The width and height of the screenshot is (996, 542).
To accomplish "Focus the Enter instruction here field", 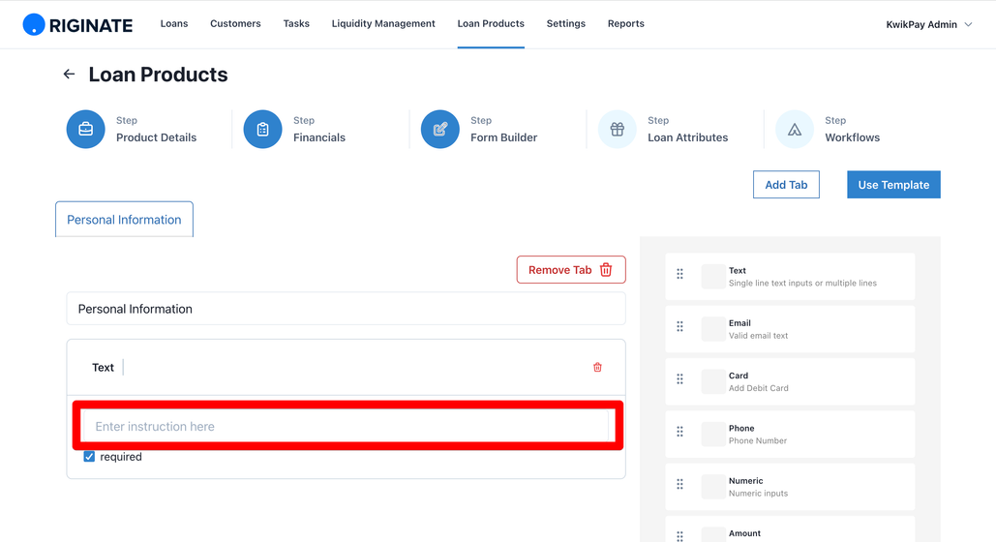I will (347, 426).
